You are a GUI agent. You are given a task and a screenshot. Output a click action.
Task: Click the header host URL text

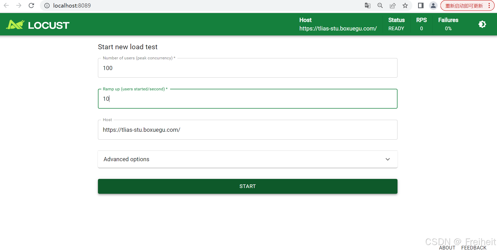(x=338, y=28)
